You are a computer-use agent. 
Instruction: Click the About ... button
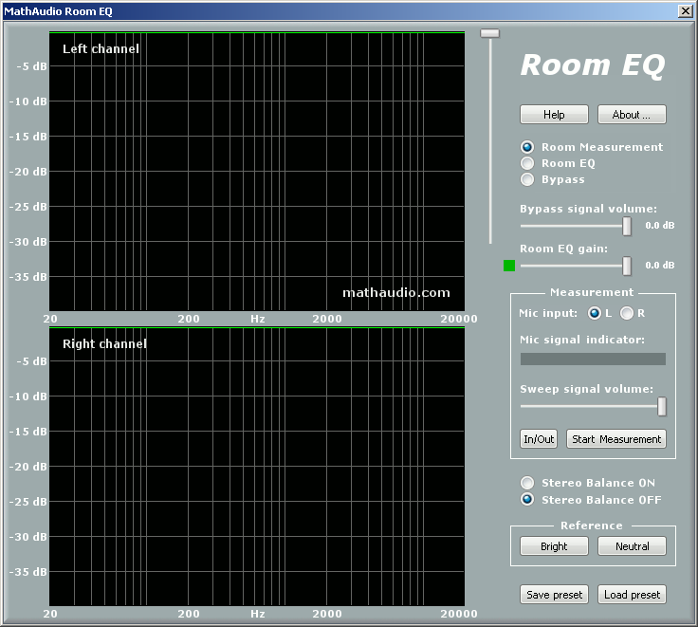(632, 115)
